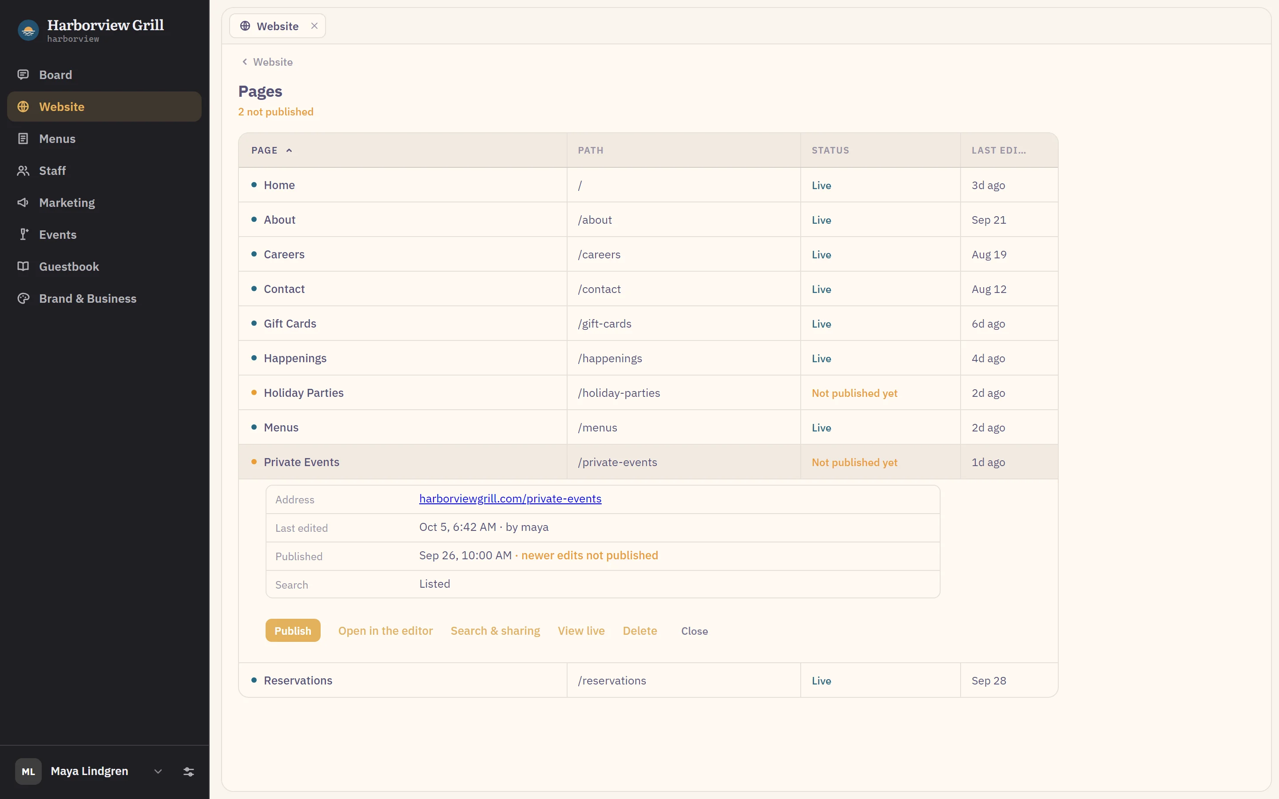Click View live link

coord(581,630)
